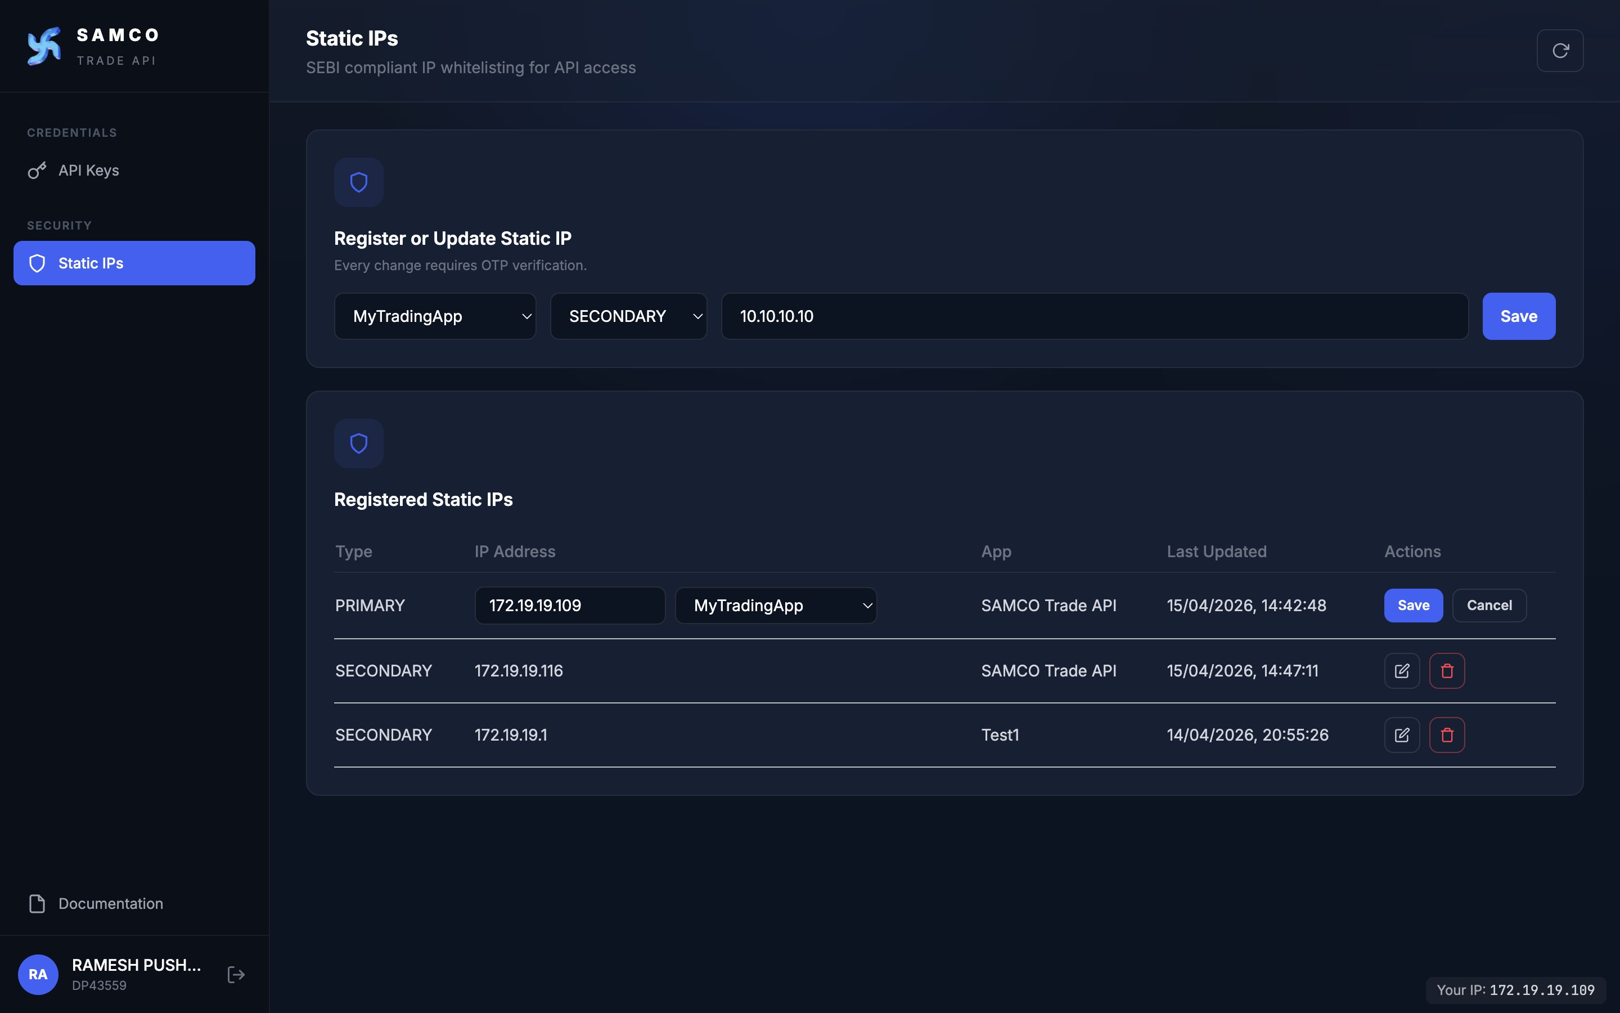Click the Your IP 172.19.19.109 badge
Screen dimensions: 1620x1013
coord(1515,990)
